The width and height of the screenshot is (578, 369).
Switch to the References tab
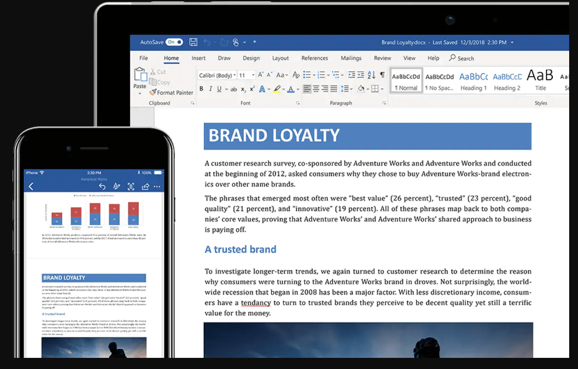[315, 58]
